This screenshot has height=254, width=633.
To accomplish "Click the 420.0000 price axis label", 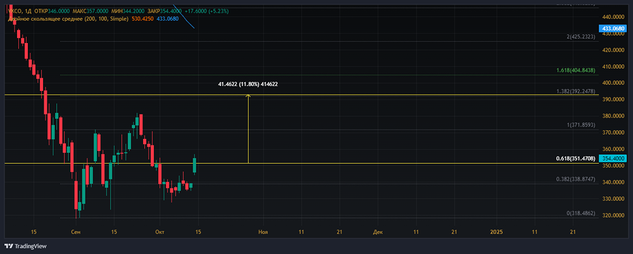I will [x=613, y=50].
